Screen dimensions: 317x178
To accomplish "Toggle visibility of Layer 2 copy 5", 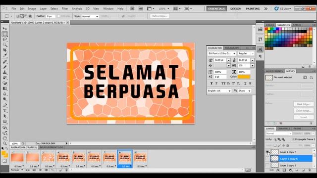I will pyautogui.click(x=267, y=165).
